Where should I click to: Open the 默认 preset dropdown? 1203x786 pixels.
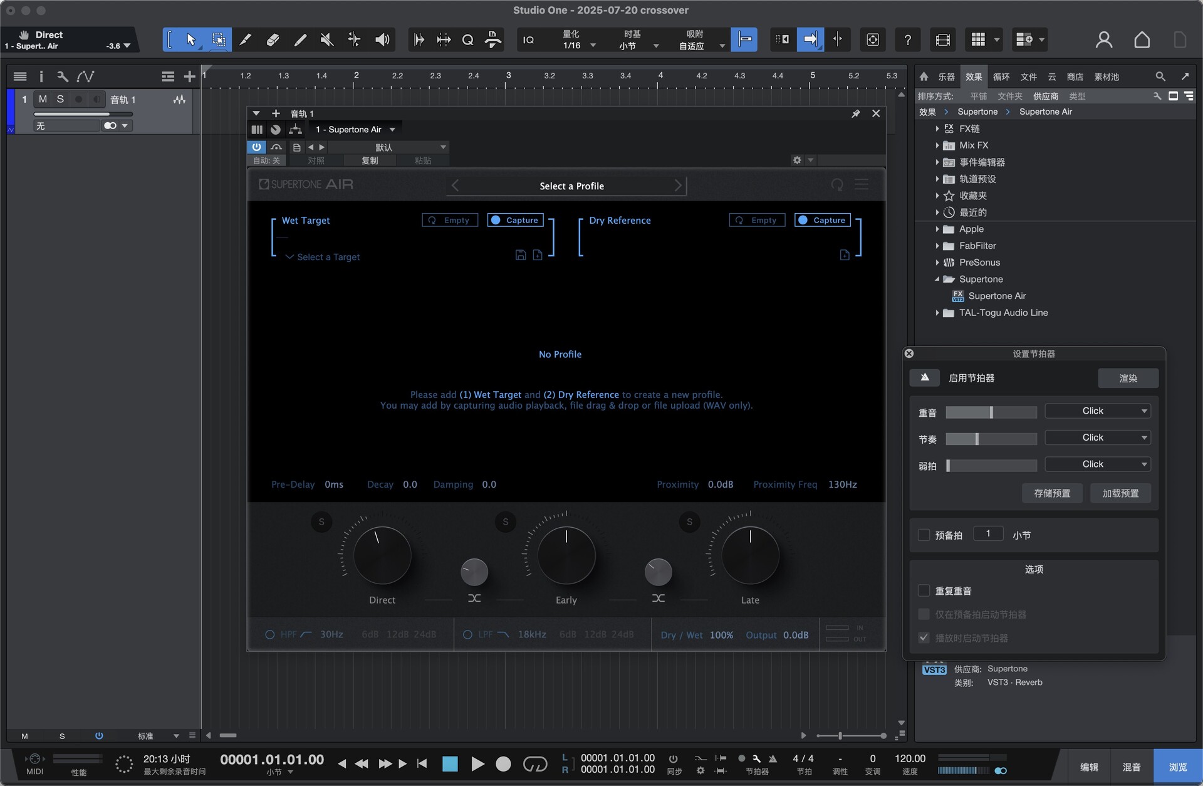point(388,147)
